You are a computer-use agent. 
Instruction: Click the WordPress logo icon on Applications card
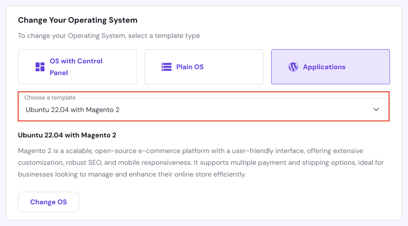point(293,67)
